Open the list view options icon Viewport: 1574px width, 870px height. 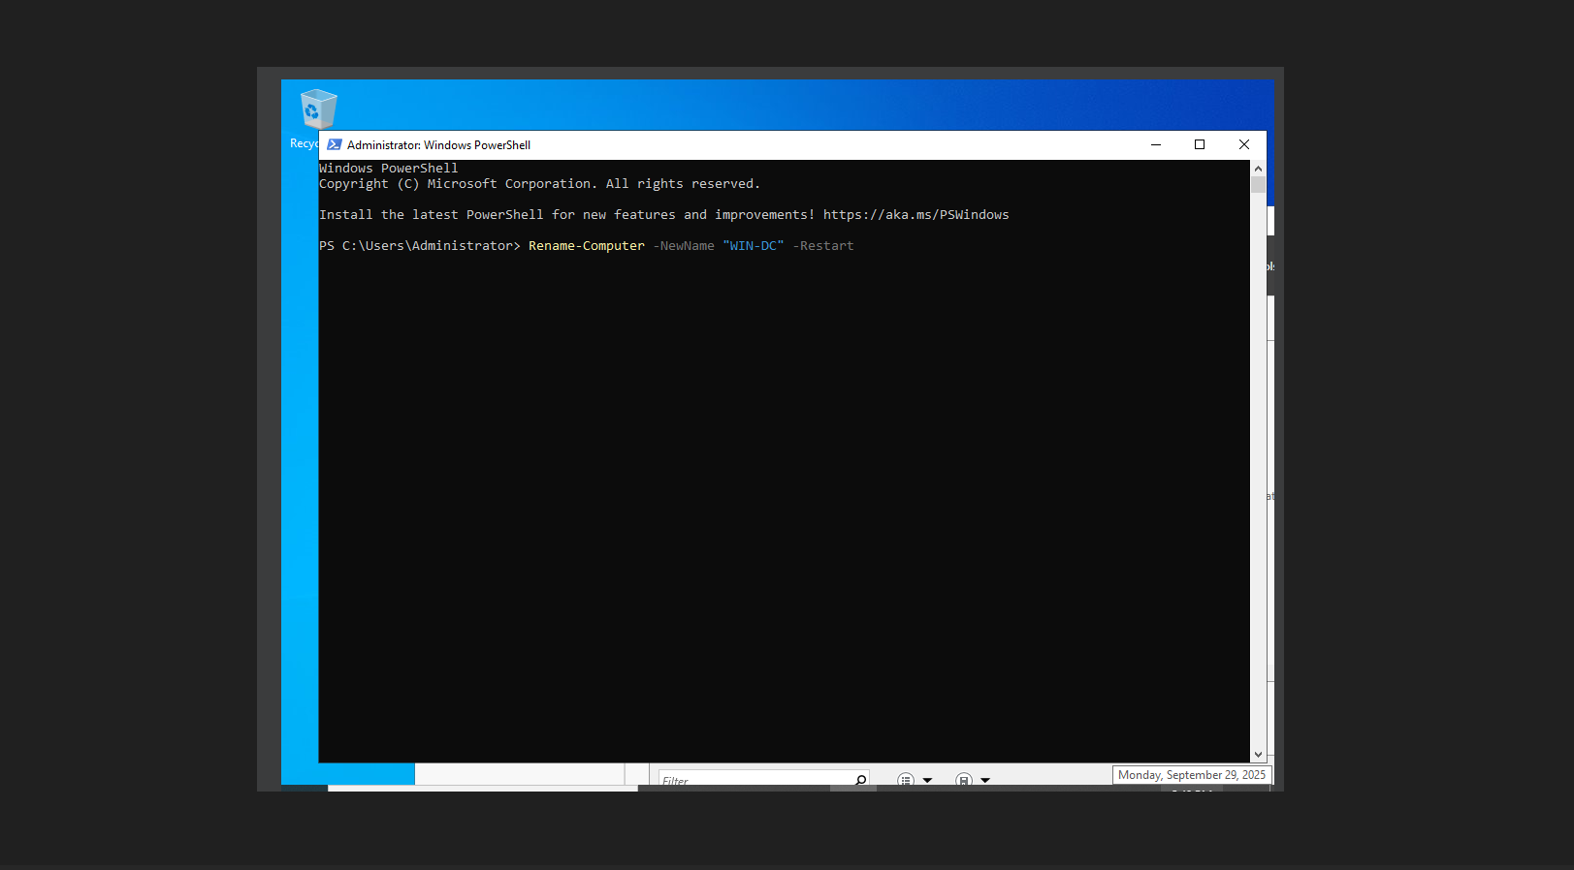click(x=906, y=780)
